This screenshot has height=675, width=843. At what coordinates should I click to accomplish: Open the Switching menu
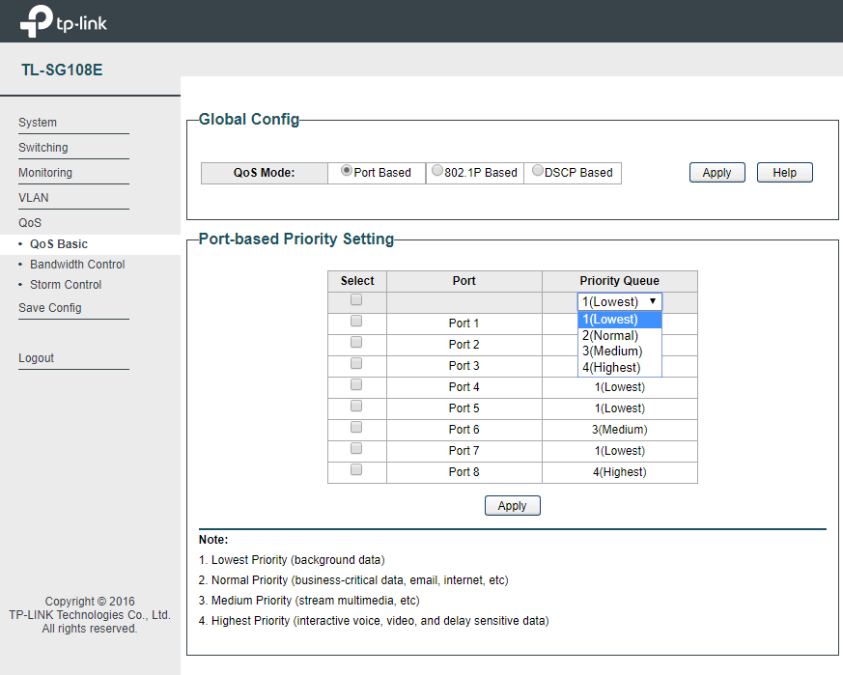(x=43, y=148)
